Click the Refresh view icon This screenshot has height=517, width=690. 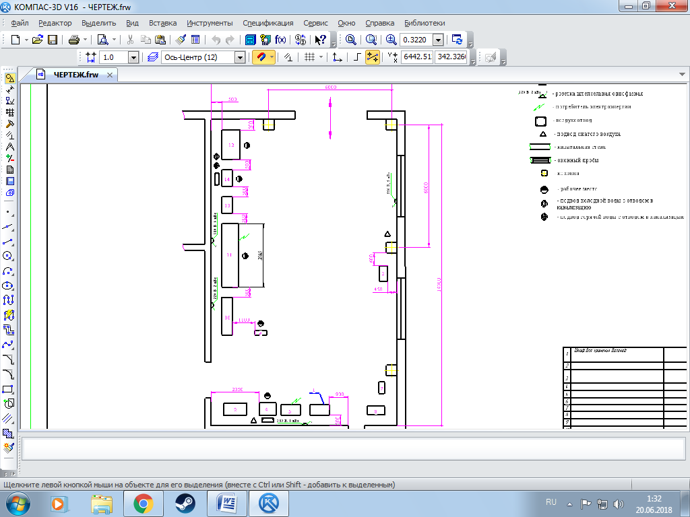pyautogui.click(x=458, y=40)
